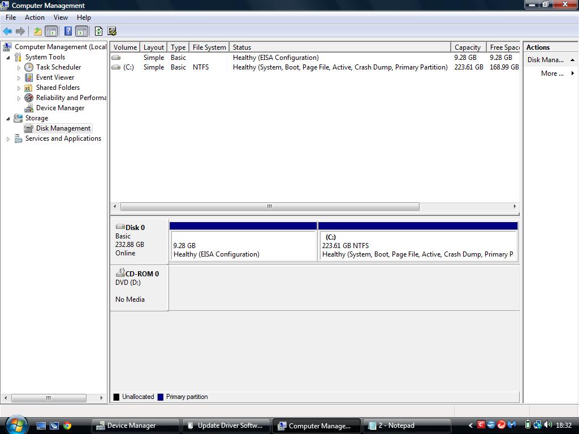Screen dimensions: 579x434
Task: Select the unnamed EISA volume drive icon
Action: coord(116,58)
